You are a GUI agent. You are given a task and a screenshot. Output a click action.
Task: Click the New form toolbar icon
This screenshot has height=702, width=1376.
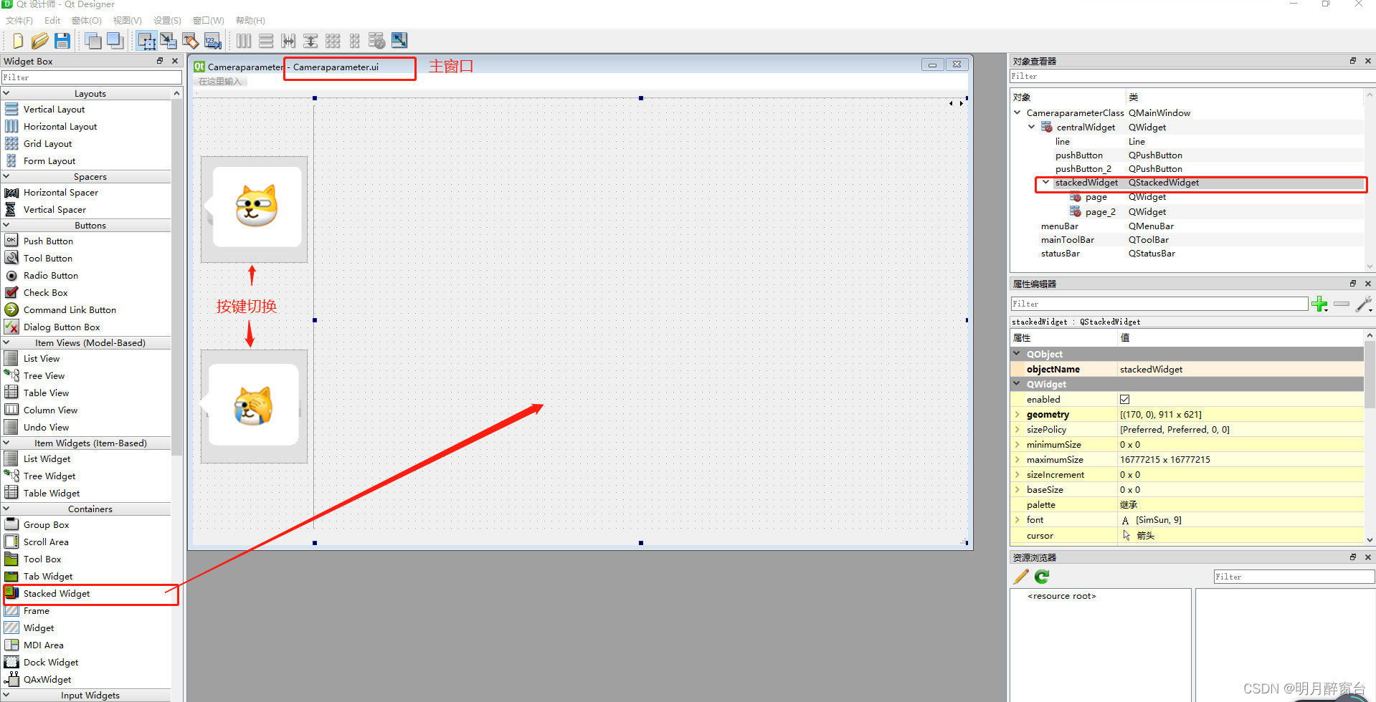[x=17, y=41]
